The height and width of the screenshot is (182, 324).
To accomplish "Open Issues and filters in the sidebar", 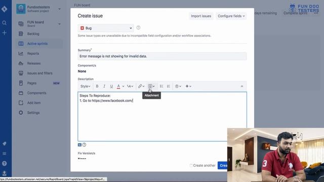I will coord(40,73).
